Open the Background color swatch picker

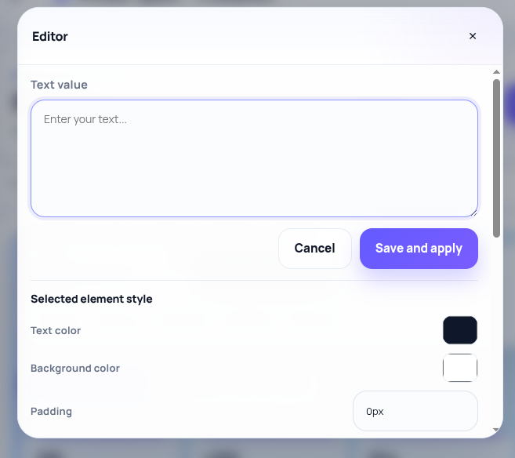pos(460,368)
